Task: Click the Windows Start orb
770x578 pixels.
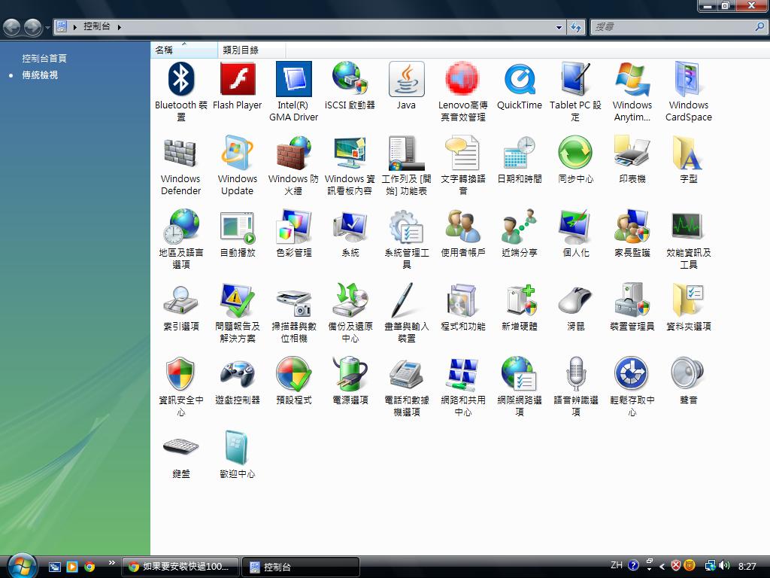Action: click(22, 565)
